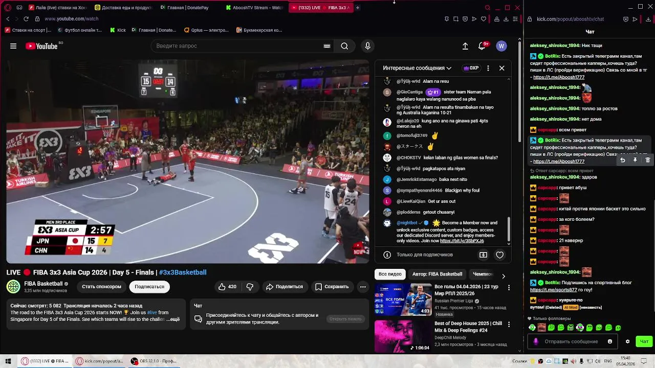The image size is (655, 368).
Task: Click Поделиться share button
Action: tap(285, 287)
